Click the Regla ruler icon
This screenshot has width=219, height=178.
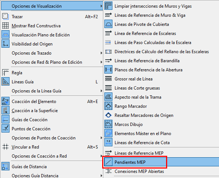[x=5, y=73]
